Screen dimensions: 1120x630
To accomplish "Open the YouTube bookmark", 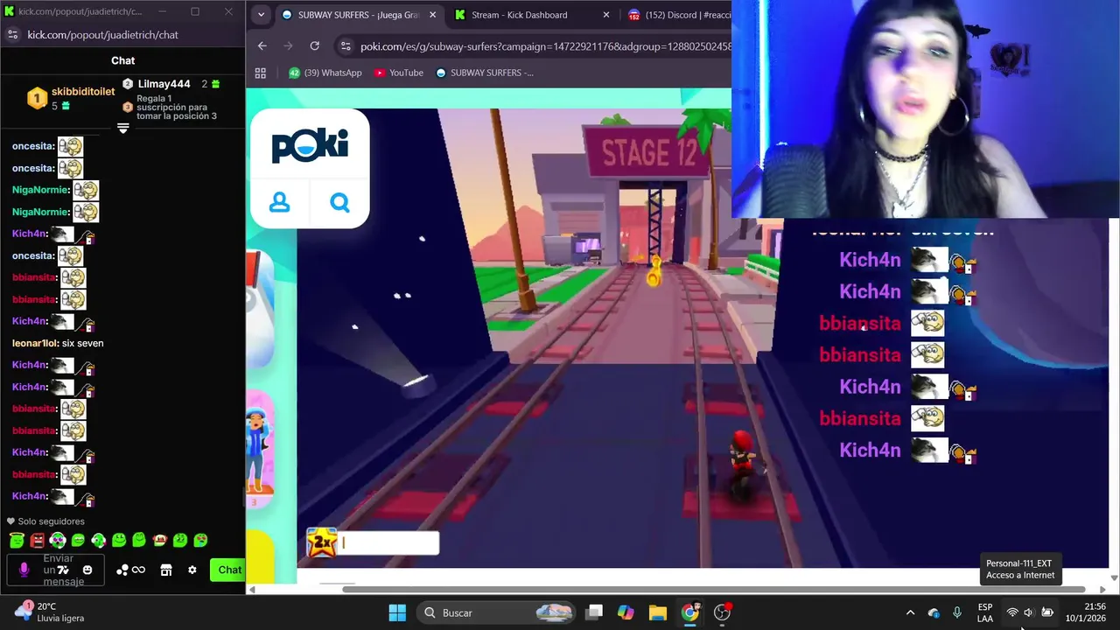I will [398, 73].
